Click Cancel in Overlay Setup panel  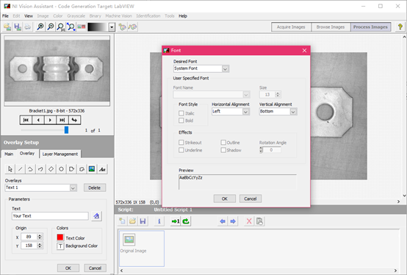(95, 268)
